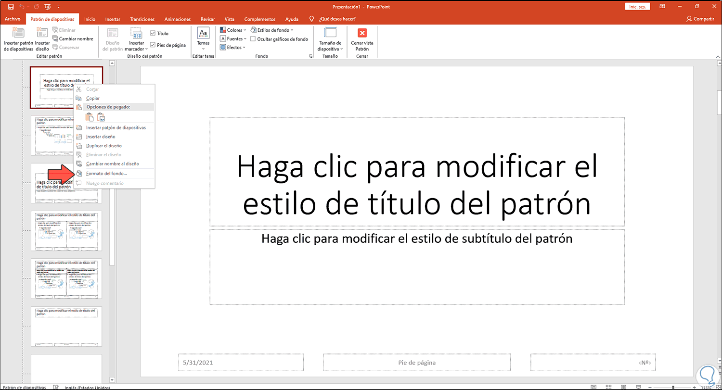
Task: Select Duplicar el diseño menu entry
Action: [x=115, y=146]
